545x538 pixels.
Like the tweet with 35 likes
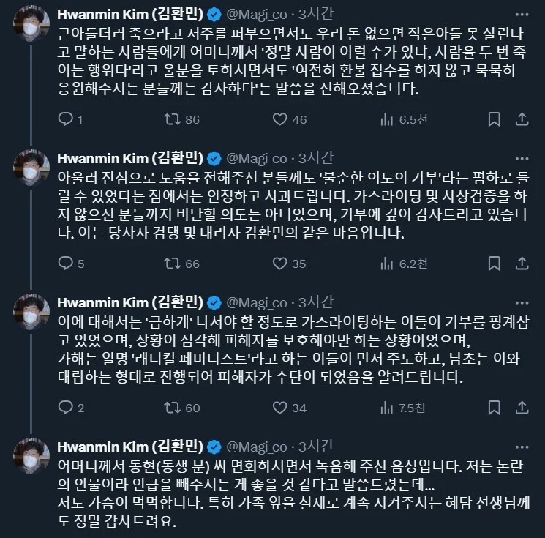click(x=280, y=264)
